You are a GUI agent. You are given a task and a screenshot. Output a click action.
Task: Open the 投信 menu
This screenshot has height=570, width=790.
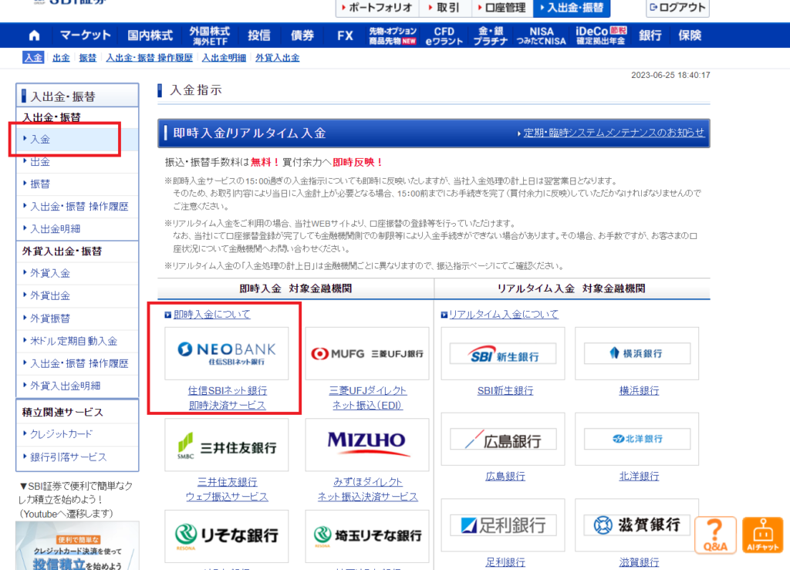point(259,35)
